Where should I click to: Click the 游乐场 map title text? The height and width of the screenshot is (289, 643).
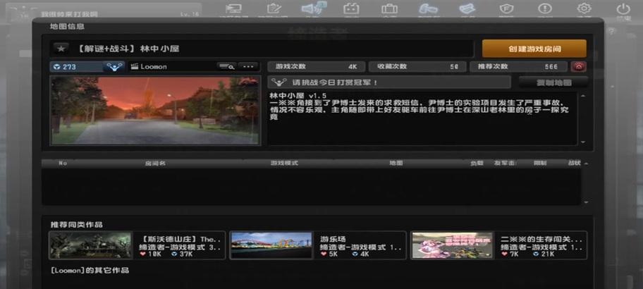tap(333, 239)
